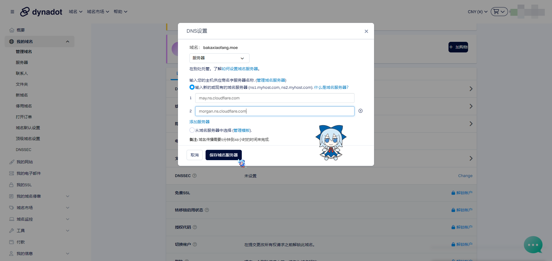Click the 添加服务器 link
This screenshot has height=261, width=552.
pyautogui.click(x=199, y=121)
